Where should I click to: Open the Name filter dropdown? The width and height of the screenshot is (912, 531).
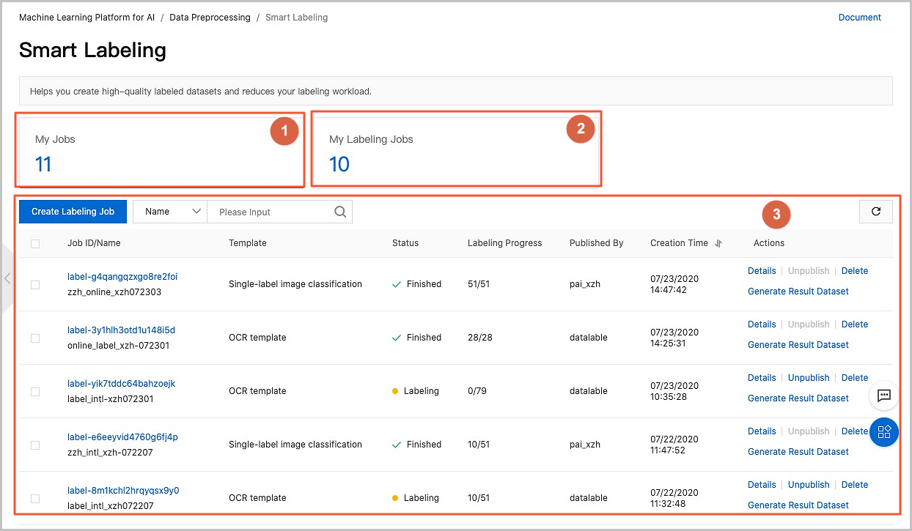170,212
